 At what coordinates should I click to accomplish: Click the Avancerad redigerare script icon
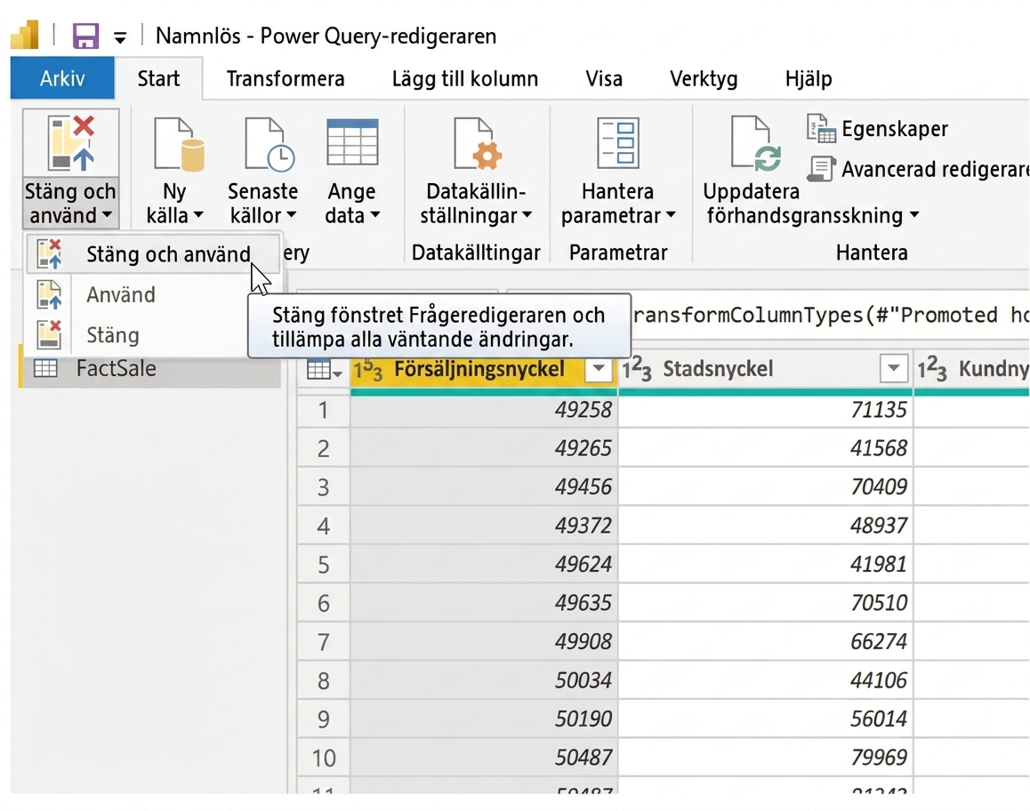pos(821,169)
